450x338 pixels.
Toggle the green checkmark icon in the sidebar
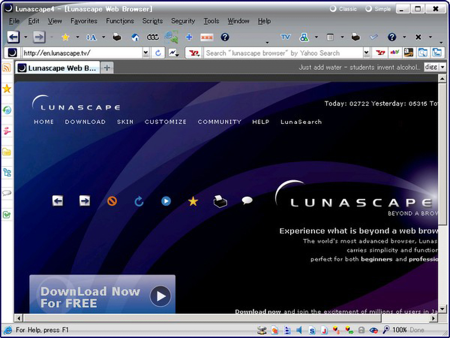(x=7, y=213)
